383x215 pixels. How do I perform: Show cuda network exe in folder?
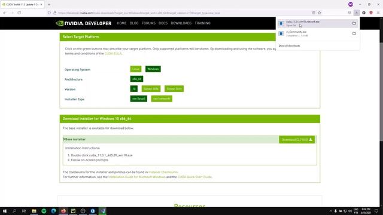tap(354, 23)
